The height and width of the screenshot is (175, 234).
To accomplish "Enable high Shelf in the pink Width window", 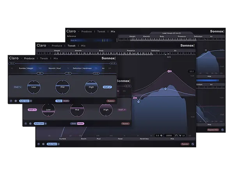I will point(122,110).
